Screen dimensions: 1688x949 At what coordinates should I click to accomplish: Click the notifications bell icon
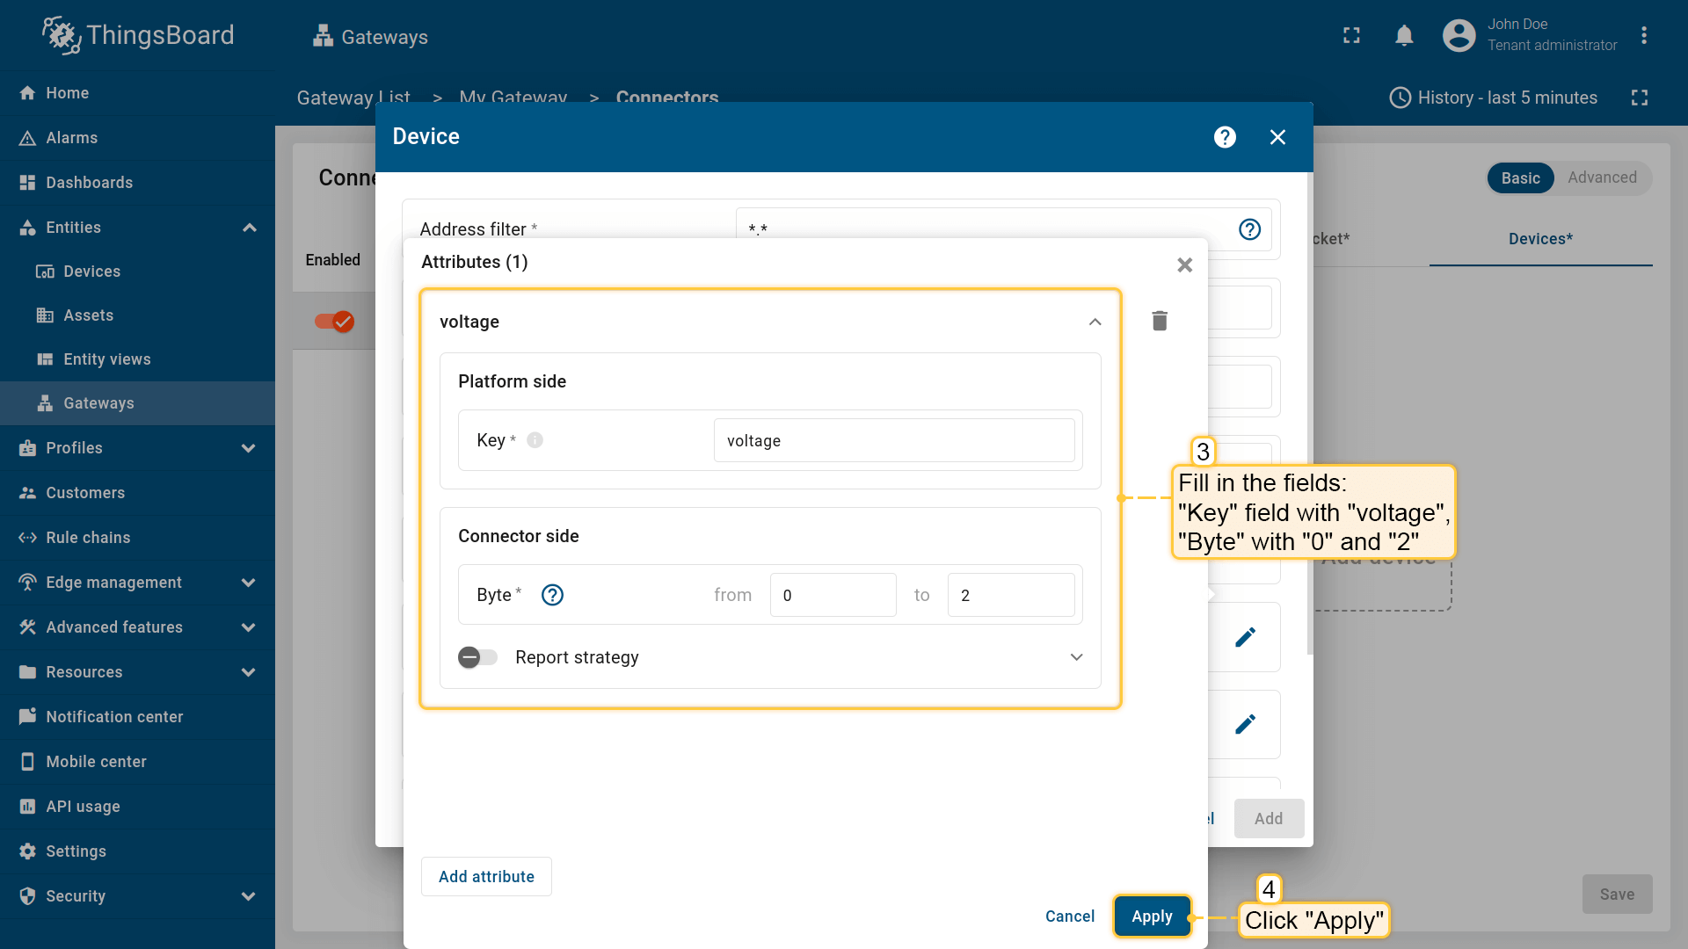(1404, 36)
